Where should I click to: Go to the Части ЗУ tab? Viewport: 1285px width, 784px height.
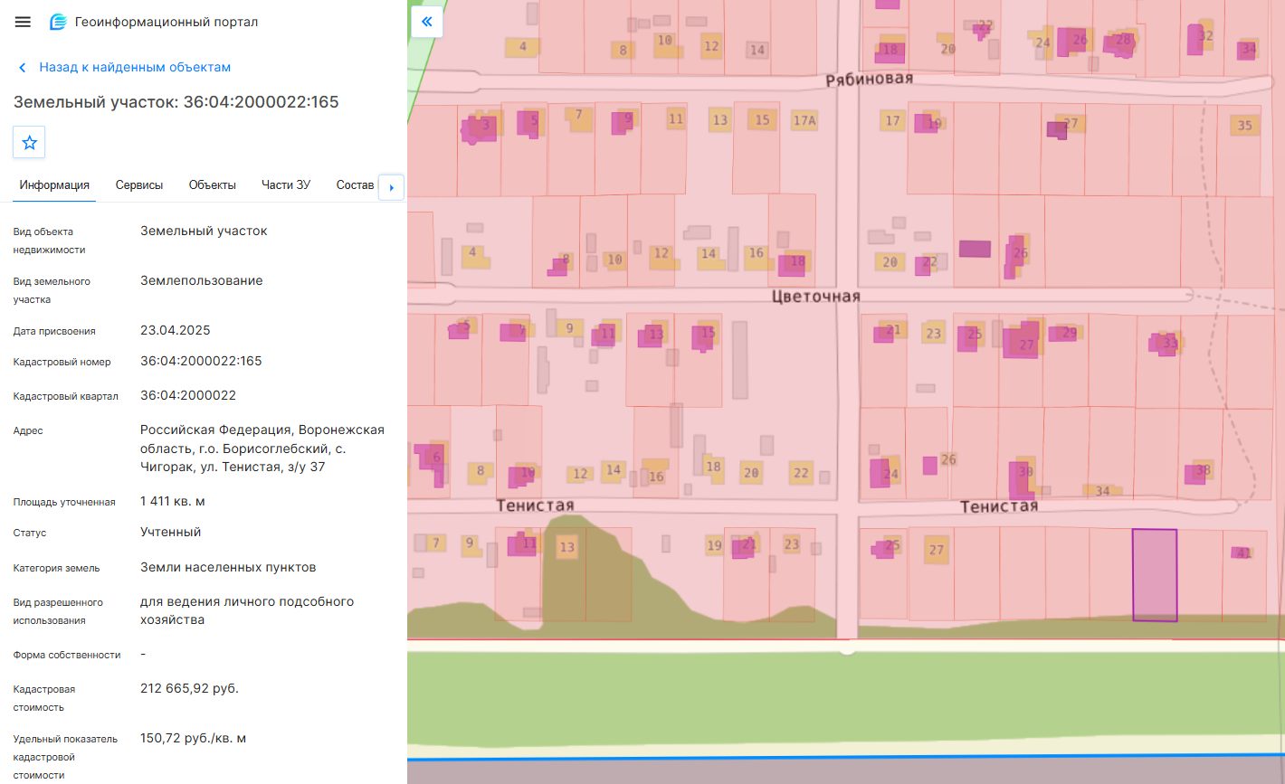286,184
